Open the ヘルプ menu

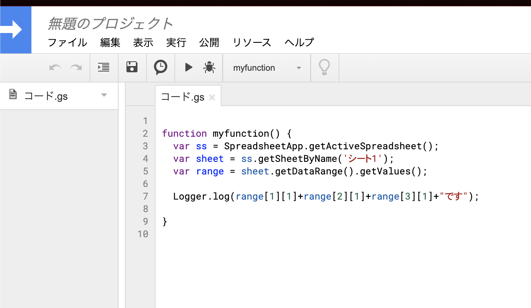click(x=299, y=42)
